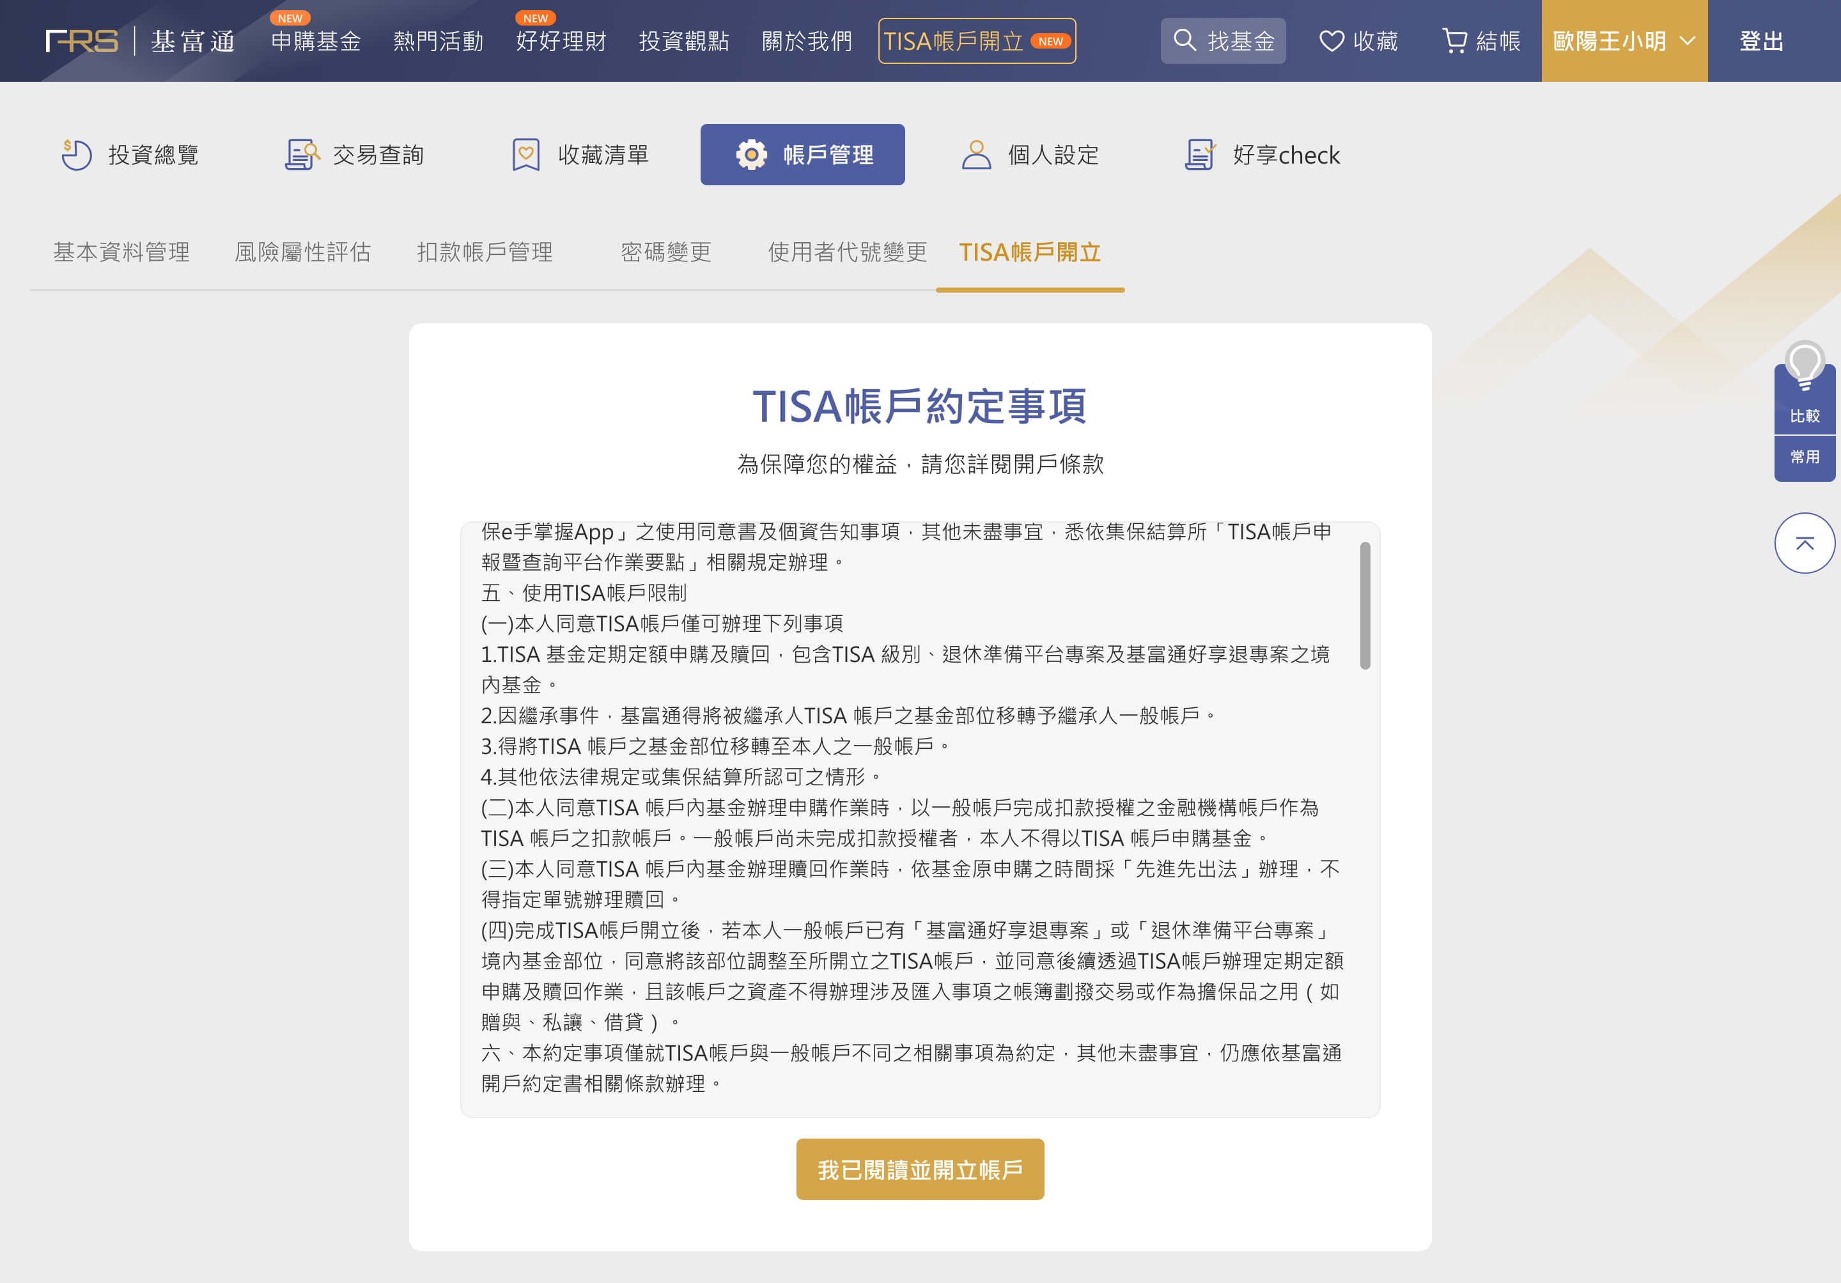Click the heart 收藏 icon
This screenshot has width=1841, height=1283.
pyautogui.click(x=1331, y=41)
